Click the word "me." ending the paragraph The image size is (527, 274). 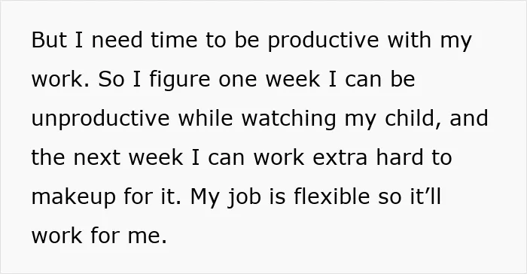(x=148, y=236)
